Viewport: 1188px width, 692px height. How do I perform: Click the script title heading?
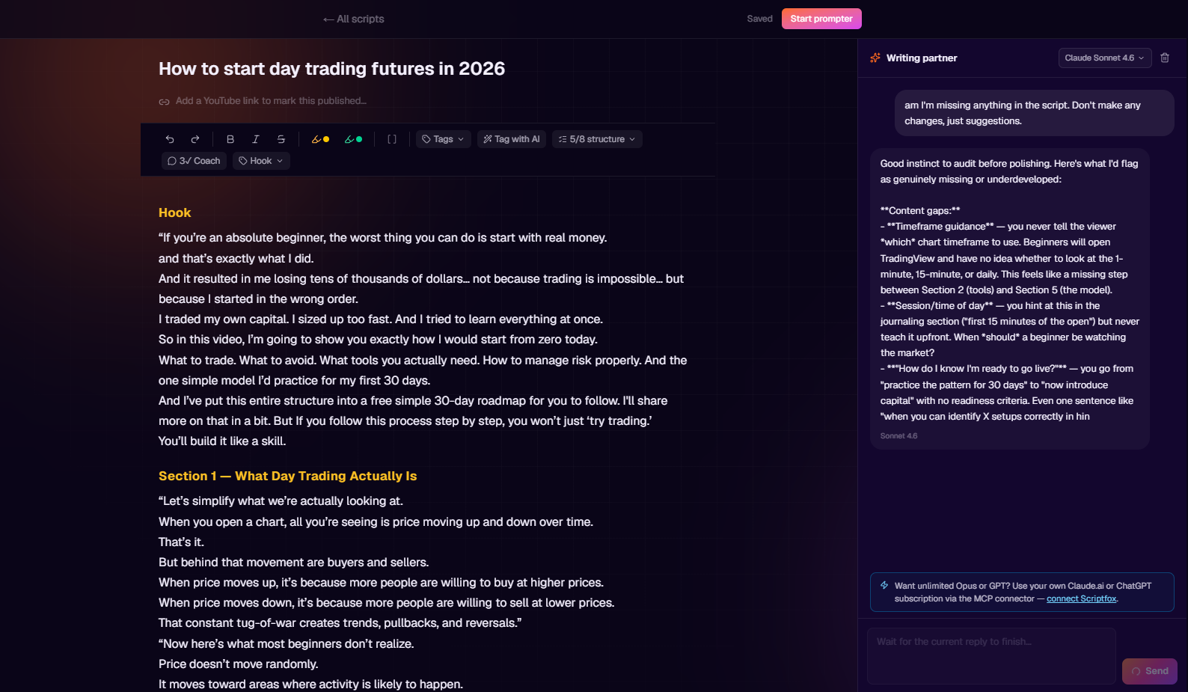coord(331,69)
